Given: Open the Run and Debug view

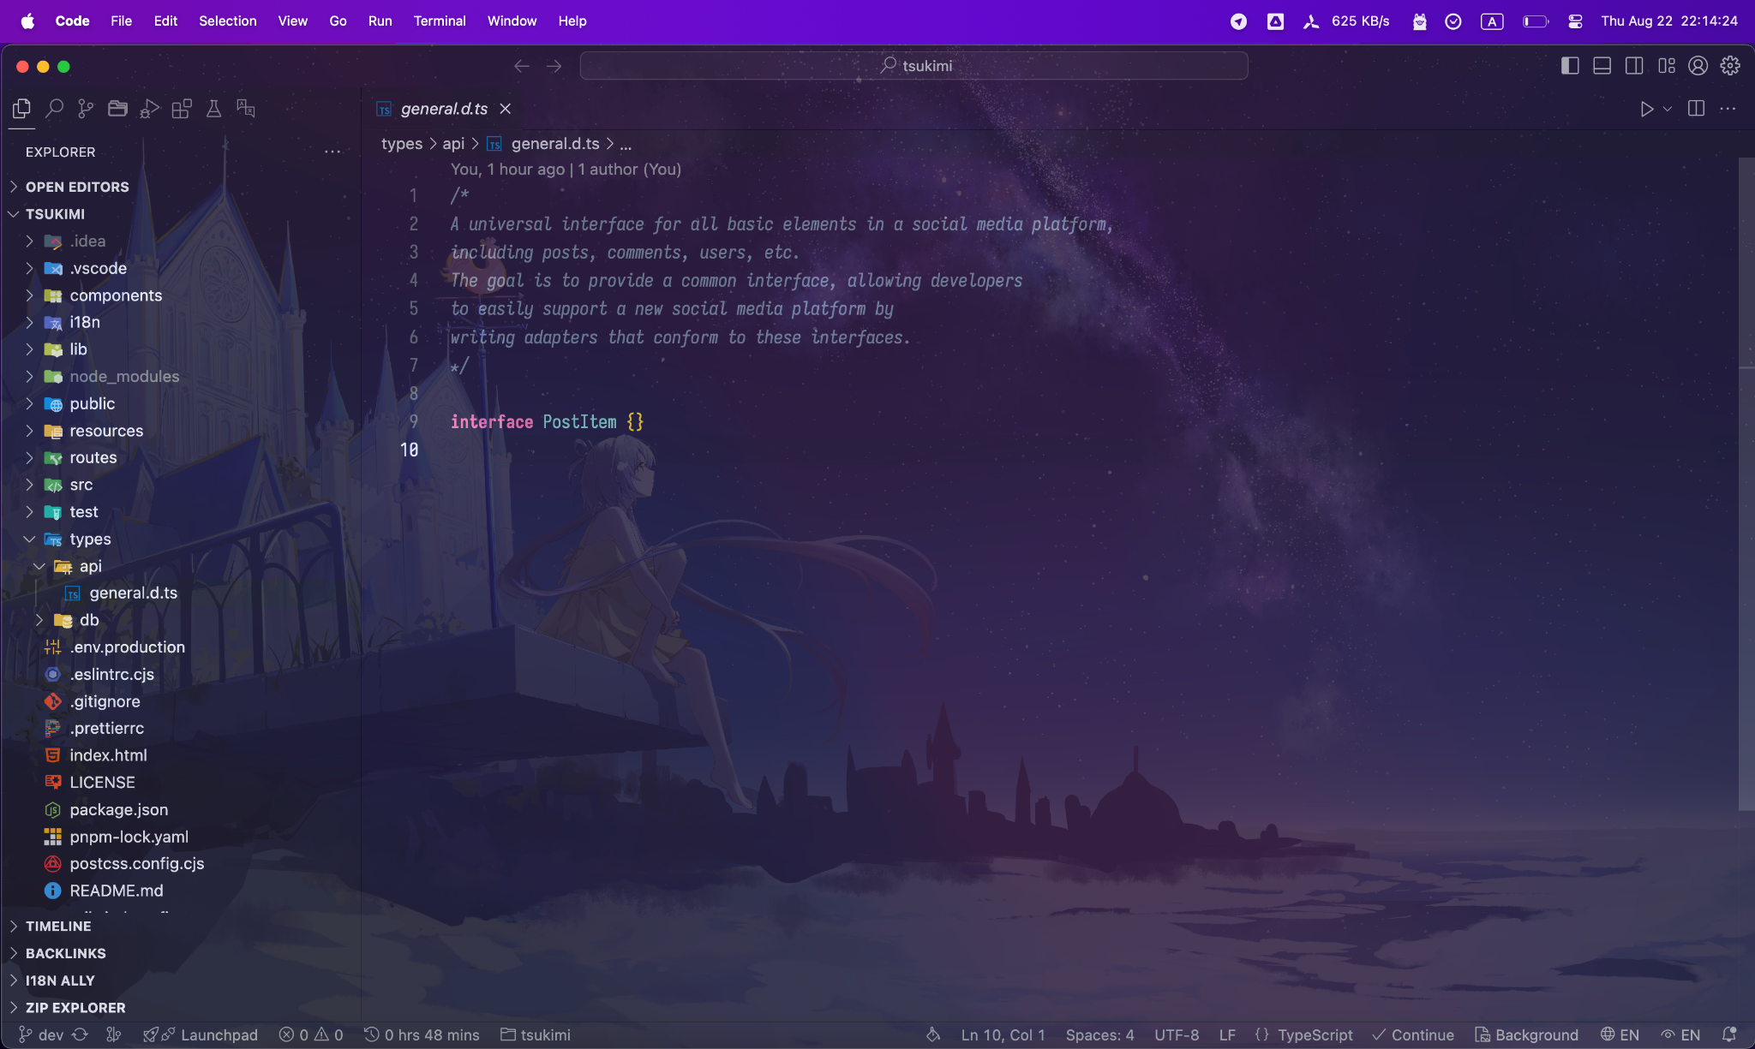Looking at the screenshot, I should (x=150, y=109).
